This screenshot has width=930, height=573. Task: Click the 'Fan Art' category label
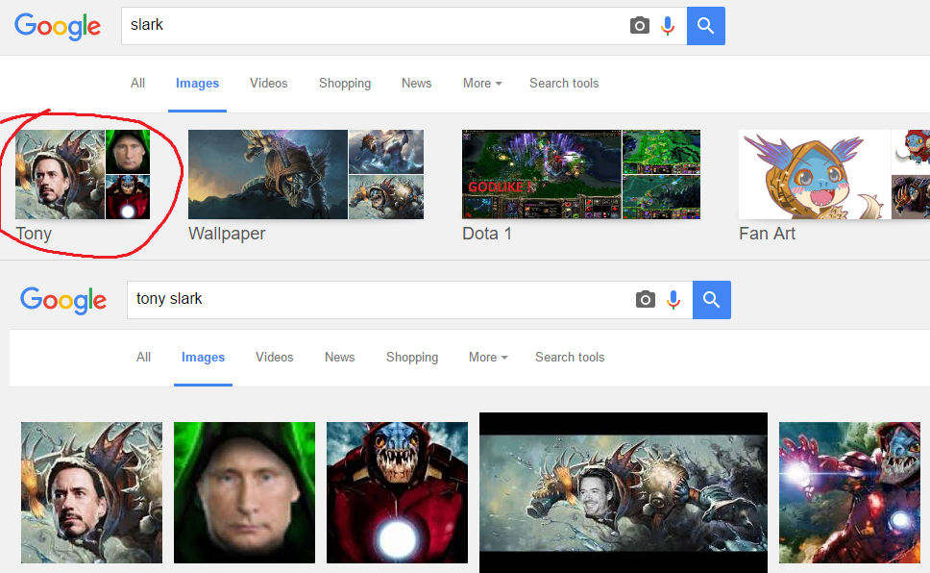click(767, 234)
